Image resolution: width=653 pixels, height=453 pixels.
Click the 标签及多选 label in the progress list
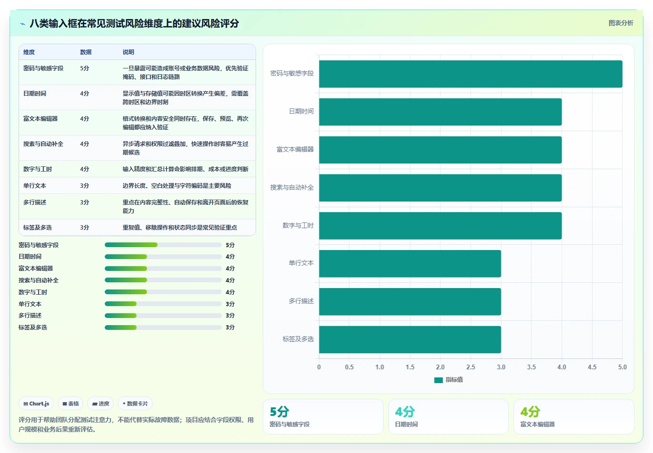pos(33,328)
